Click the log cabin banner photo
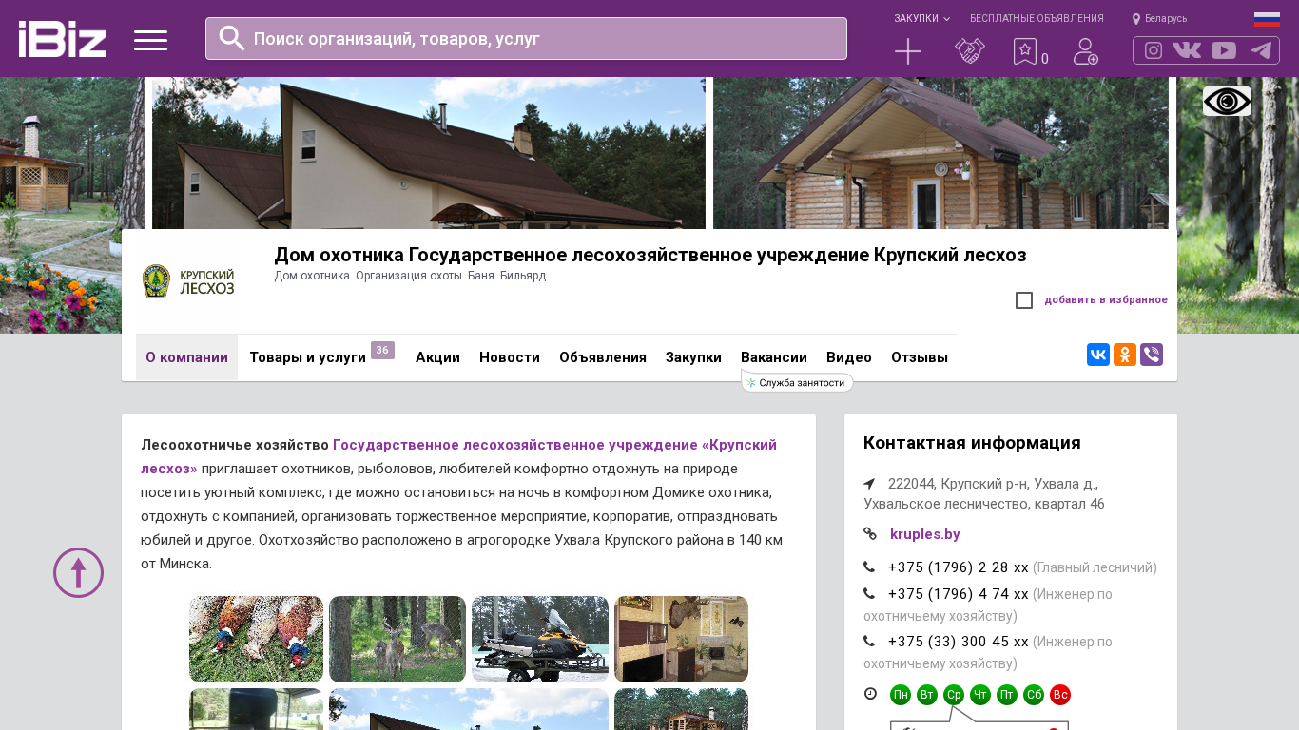The width and height of the screenshot is (1299, 730). click(x=940, y=153)
